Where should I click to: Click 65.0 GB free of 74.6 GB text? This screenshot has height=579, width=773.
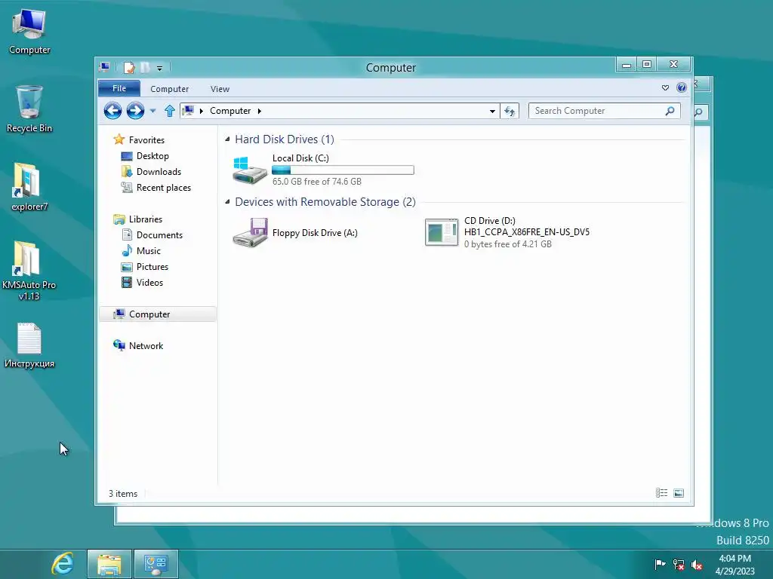click(316, 182)
